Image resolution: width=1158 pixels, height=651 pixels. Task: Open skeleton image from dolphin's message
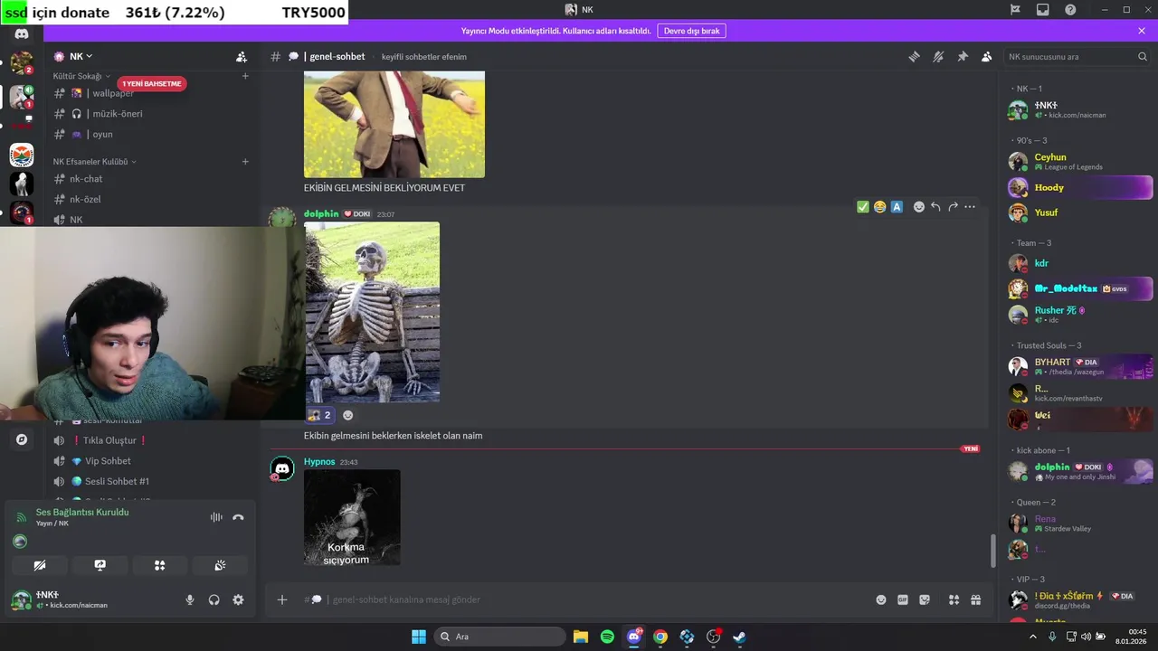click(x=372, y=312)
